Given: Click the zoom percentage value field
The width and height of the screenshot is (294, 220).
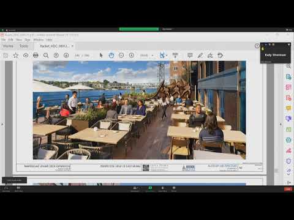Looking at the screenshot, I should [x=144, y=56].
